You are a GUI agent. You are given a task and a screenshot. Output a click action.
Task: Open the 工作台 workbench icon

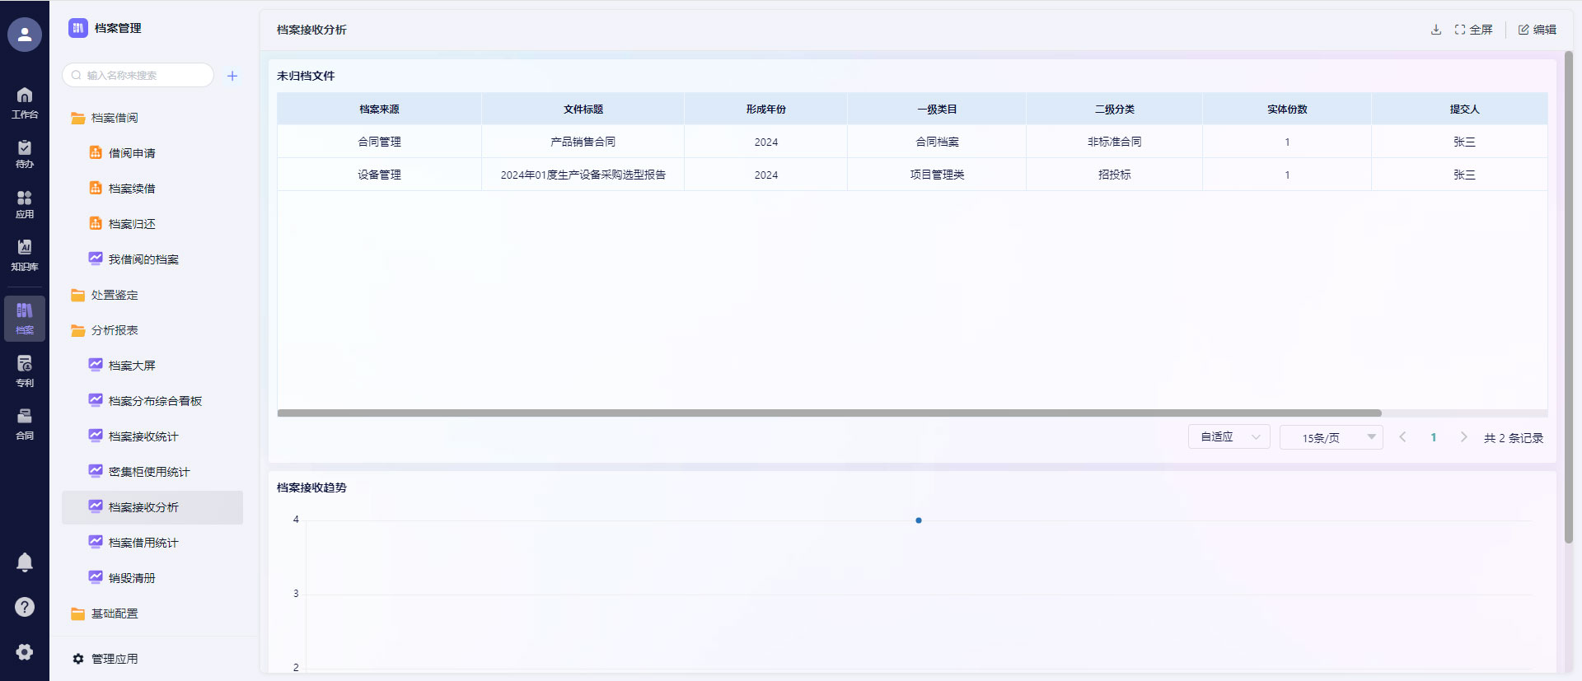click(25, 102)
